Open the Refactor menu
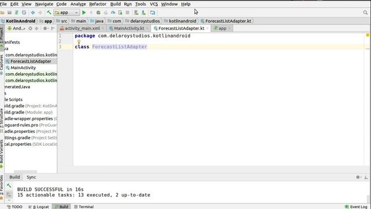The height and width of the screenshot is (209, 371). point(97,4)
